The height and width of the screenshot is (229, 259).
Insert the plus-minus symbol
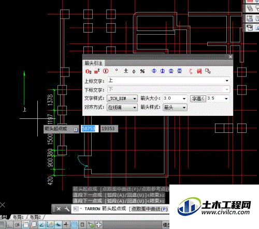point(126,71)
